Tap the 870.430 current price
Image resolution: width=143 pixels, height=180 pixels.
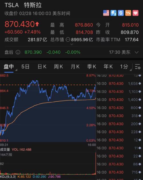(x=20, y=24)
